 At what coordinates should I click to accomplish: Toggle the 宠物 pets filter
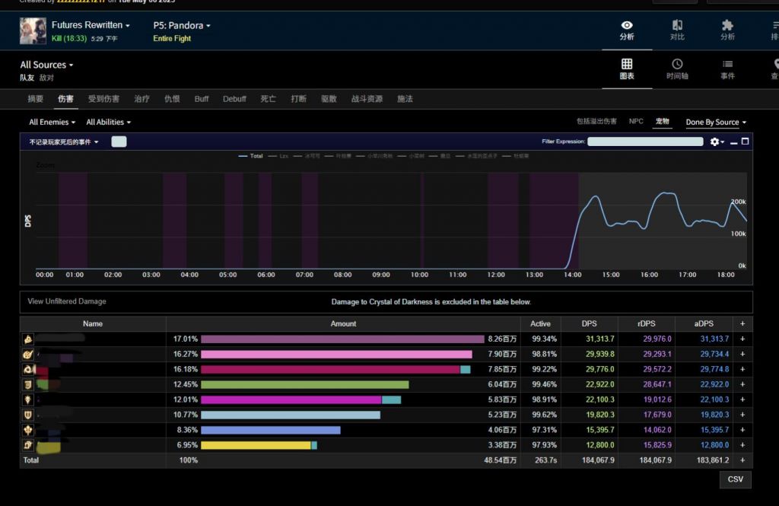point(663,122)
